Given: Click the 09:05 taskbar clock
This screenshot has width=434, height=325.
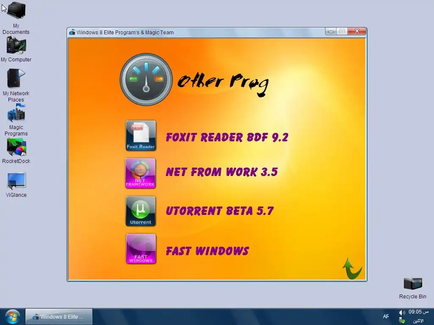Looking at the screenshot, I should pyautogui.click(x=418, y=312).
